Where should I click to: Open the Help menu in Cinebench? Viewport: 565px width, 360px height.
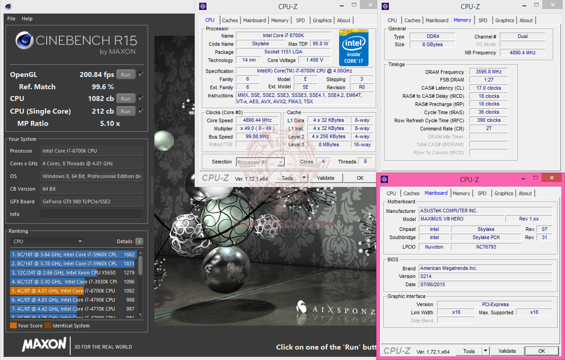click(27, 19)
